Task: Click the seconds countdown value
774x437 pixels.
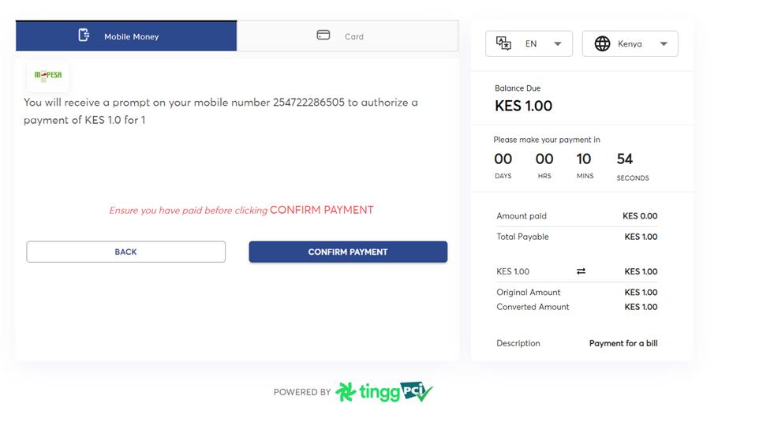Action: (x=625, y=159)
